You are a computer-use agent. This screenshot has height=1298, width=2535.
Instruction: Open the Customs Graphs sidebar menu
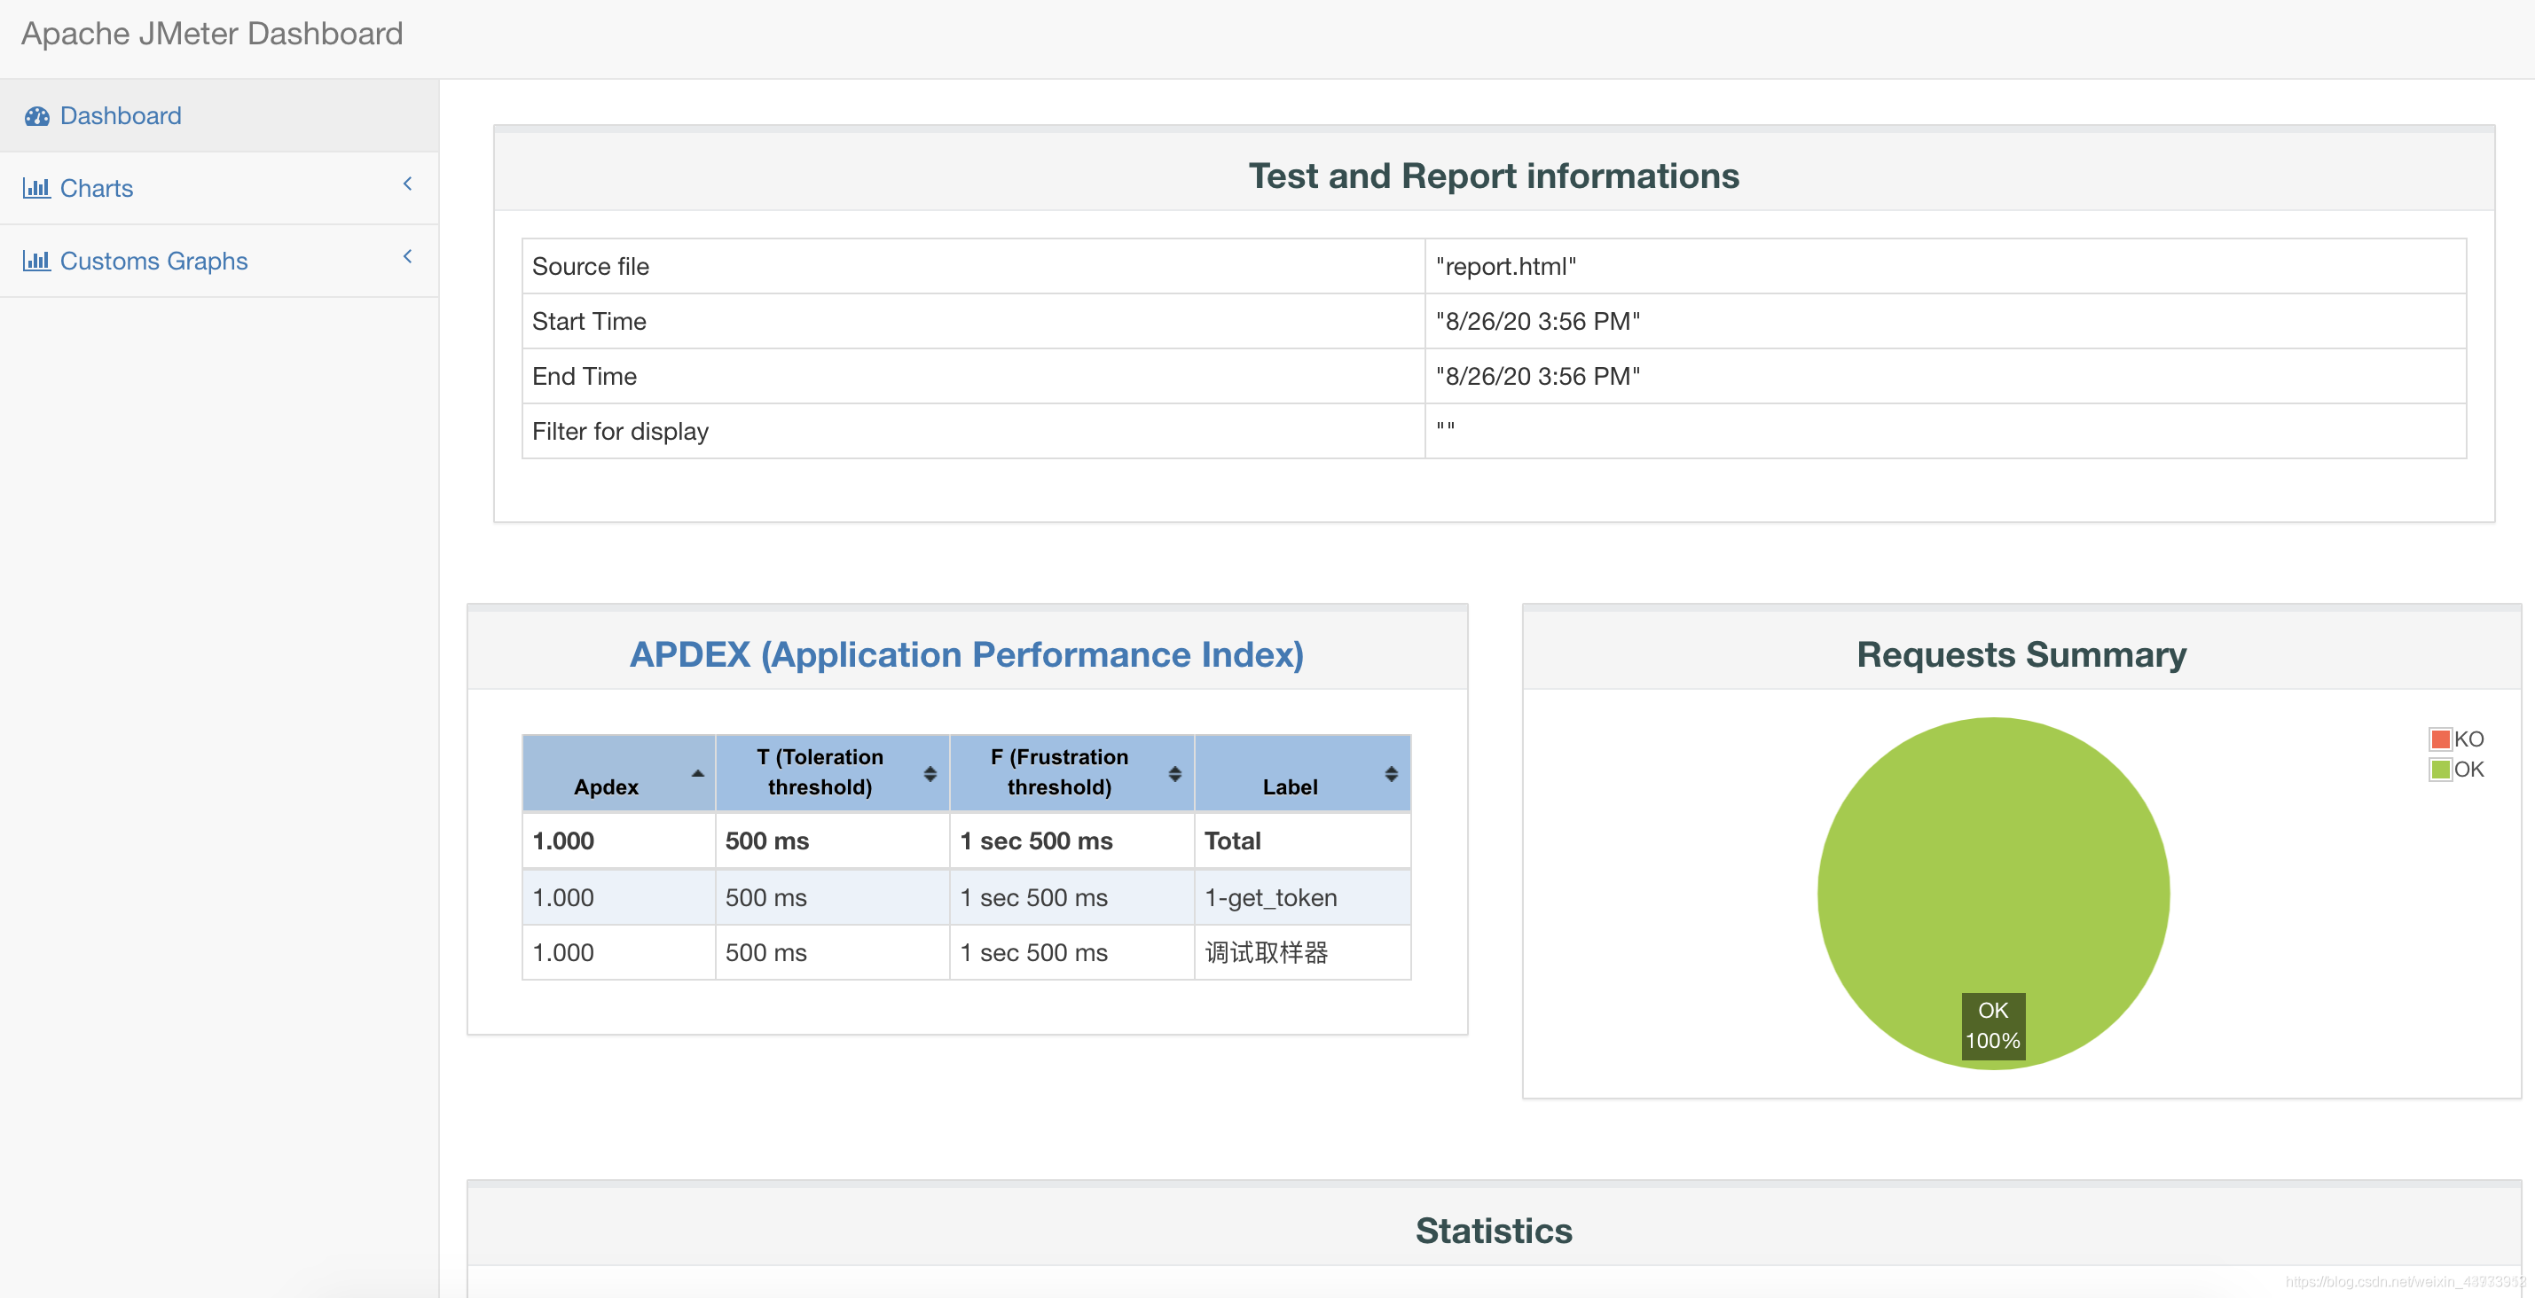[153, 261]
